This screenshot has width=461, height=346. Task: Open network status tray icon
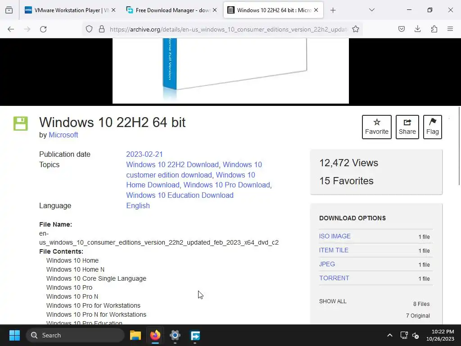(x=404, y=335)
